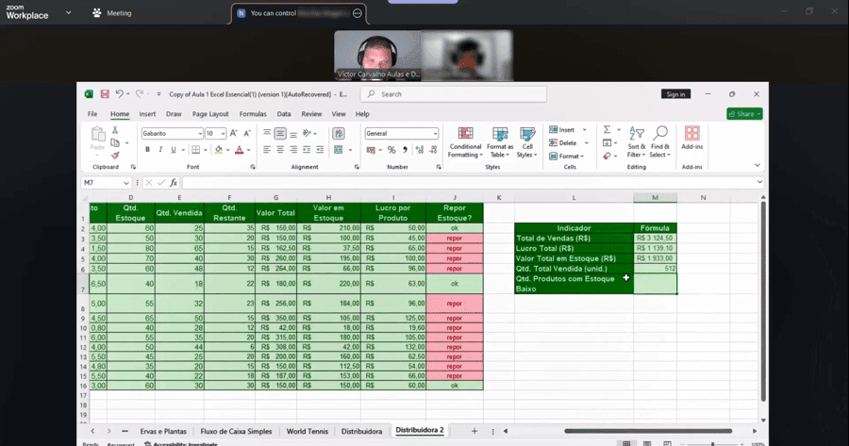This screenshot has width=849, height=446.
Task: Click the green Share button
Action: coord(744,114)
